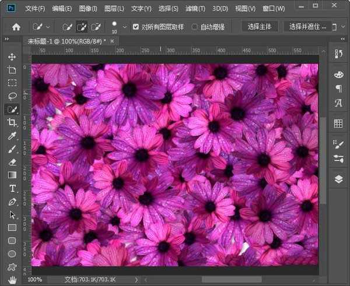Open the tool preset picker dropdown
The image size is (350, 286).
coord(48,27)
